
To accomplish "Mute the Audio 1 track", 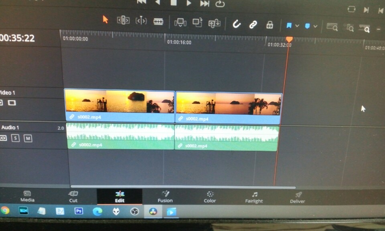I will click(28, 138).
